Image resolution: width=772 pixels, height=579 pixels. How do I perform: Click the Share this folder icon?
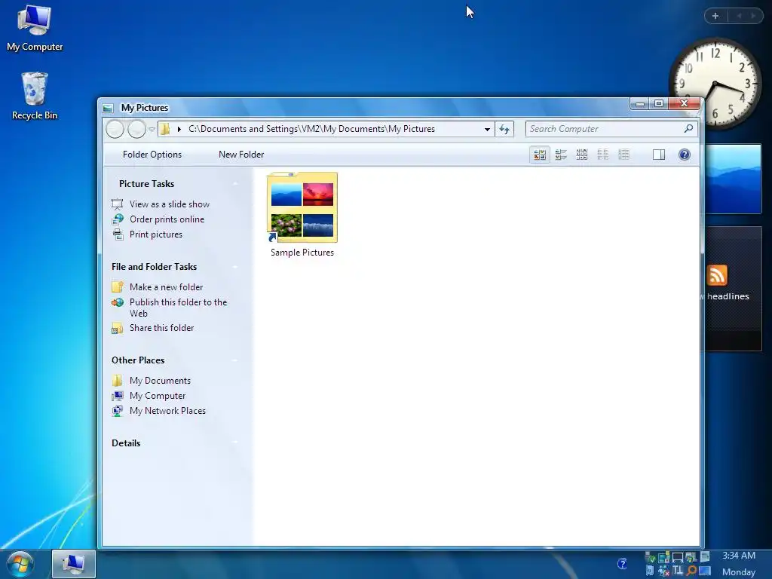[117, 329]
